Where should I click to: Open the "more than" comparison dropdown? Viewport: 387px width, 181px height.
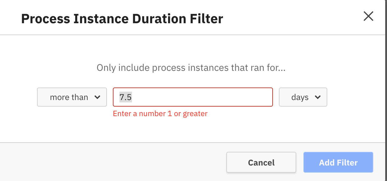click(x=72, y=97)
